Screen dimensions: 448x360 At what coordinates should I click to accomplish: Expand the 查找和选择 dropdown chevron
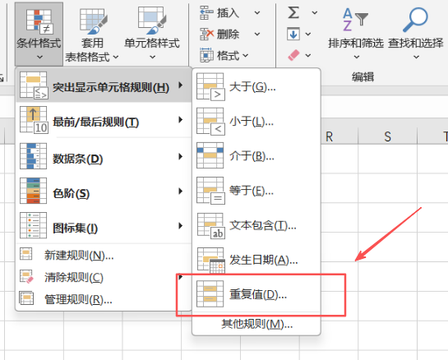coord(417,58)
